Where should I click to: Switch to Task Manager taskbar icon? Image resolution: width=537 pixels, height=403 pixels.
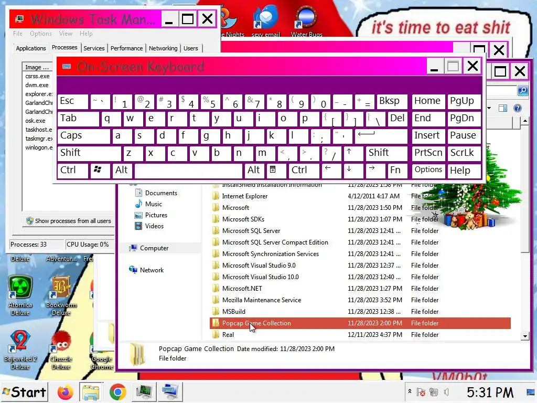pos(144,392)
